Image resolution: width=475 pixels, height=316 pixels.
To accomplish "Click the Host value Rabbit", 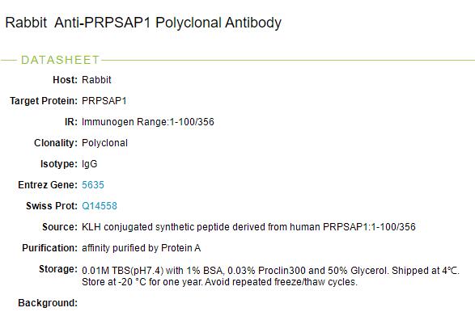I will (96, 80).
